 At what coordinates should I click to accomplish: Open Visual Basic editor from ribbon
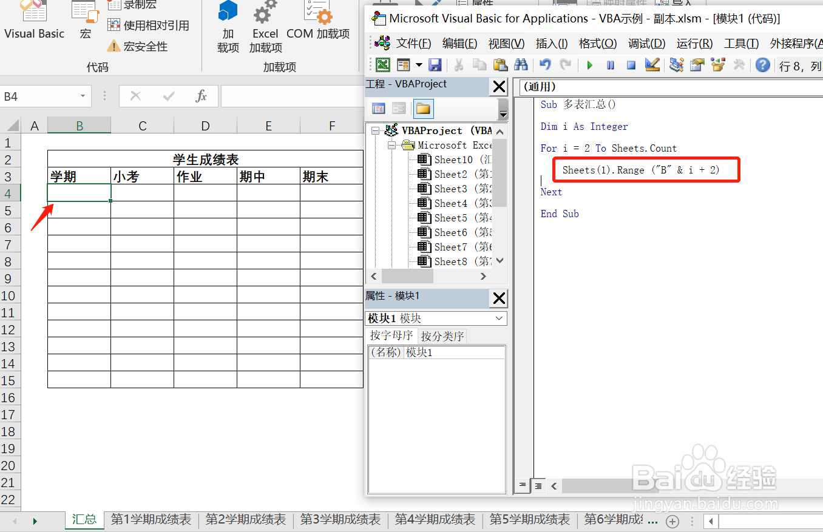click(34, 21)
